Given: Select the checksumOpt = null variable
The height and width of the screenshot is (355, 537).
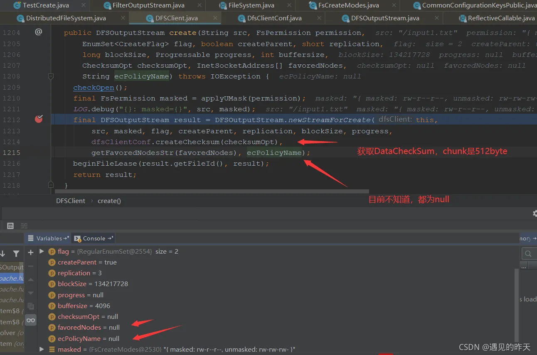Looking at the screenshot, I should [x=83, y=317].
